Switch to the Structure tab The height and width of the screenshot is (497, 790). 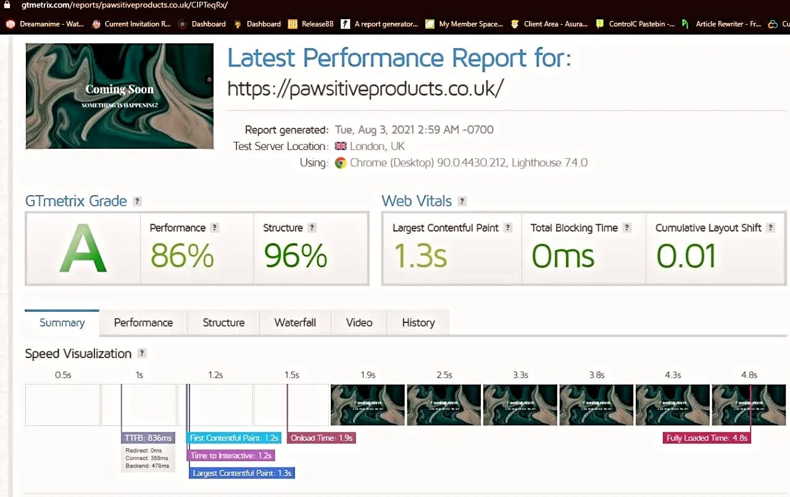(x=223, y=322)
